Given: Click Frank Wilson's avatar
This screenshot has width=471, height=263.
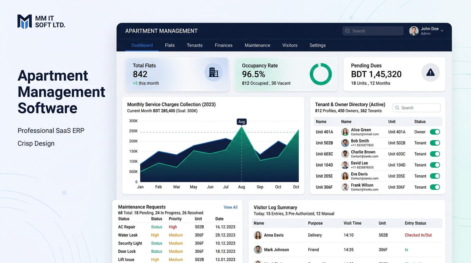Looking at the screenshot, I should [x=345, y=187].
